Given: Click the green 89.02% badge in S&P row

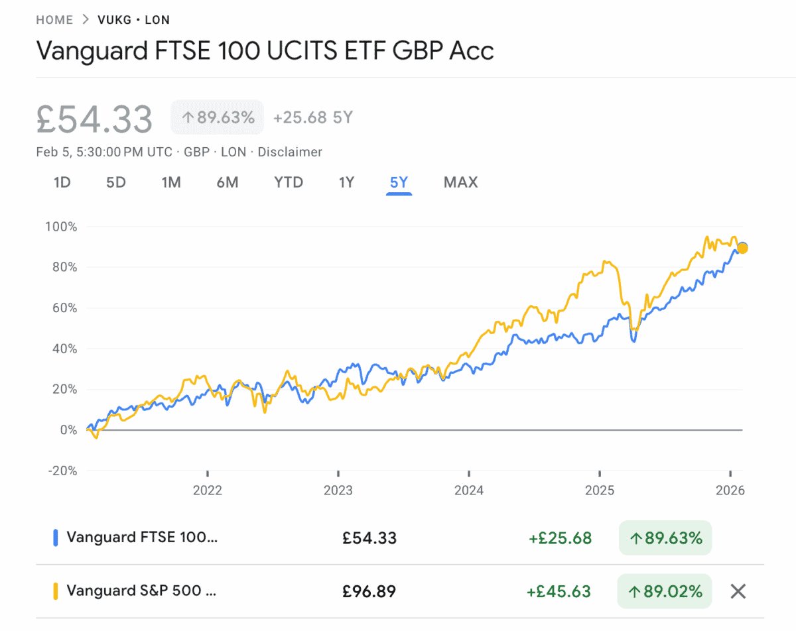Looking at the screenshot, I should (x=665, y=591).
